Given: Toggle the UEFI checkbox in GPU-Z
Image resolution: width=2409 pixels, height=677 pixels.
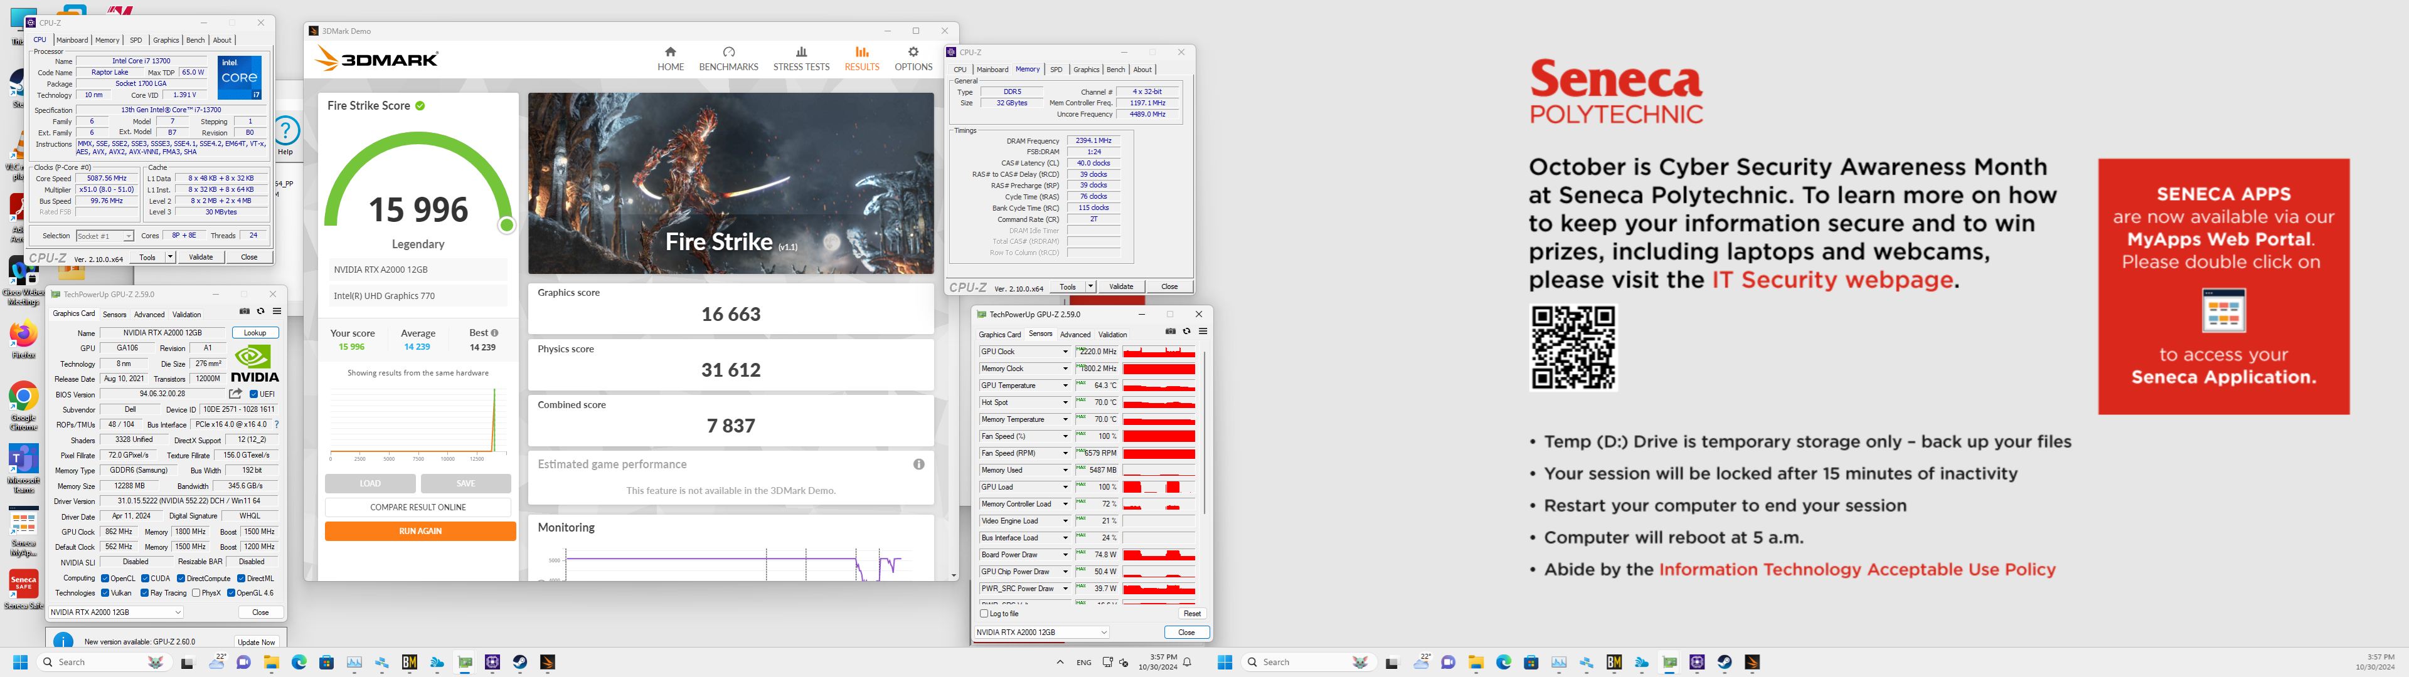Looking at the screenshot, I should coord(254,395).
